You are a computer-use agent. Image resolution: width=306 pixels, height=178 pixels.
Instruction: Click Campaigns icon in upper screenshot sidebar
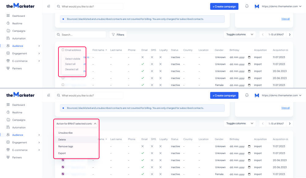(8, 31)
